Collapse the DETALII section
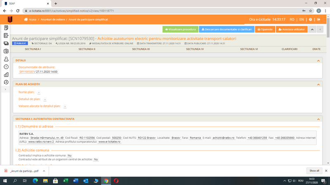The image size is (330, 185). pyautogui.click(x=318, y=60)
